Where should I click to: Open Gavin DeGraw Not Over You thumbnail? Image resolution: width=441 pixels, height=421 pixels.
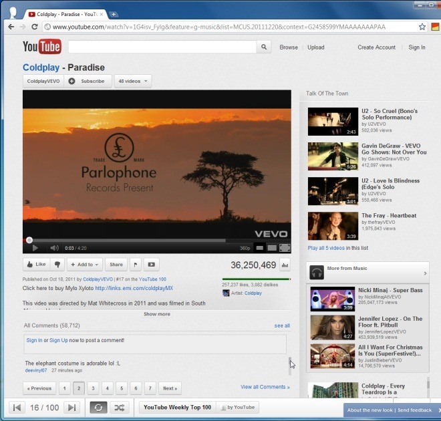point(333,156)
